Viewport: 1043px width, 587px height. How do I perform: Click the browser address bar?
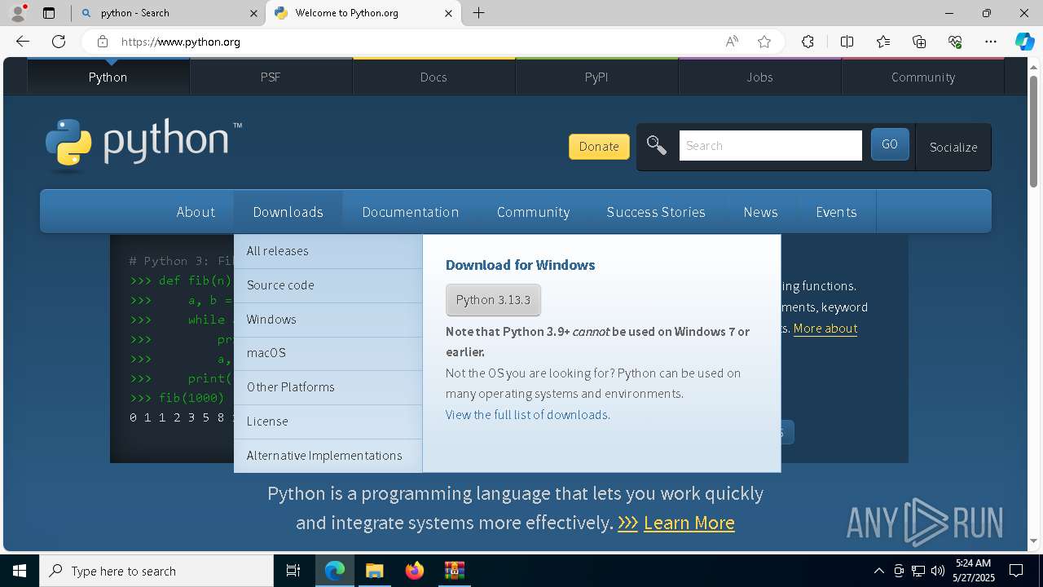pyautogui.click(x=416, y=42)
